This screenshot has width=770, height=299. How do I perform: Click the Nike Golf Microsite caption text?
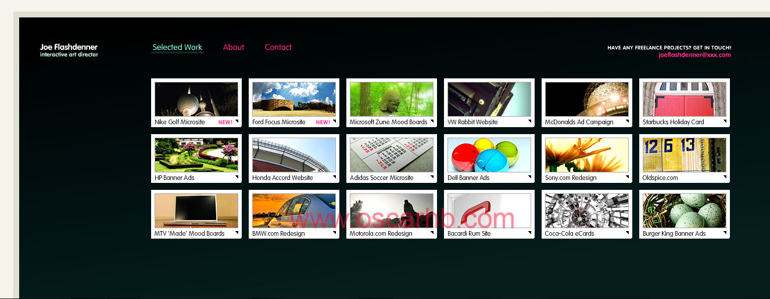180,123
